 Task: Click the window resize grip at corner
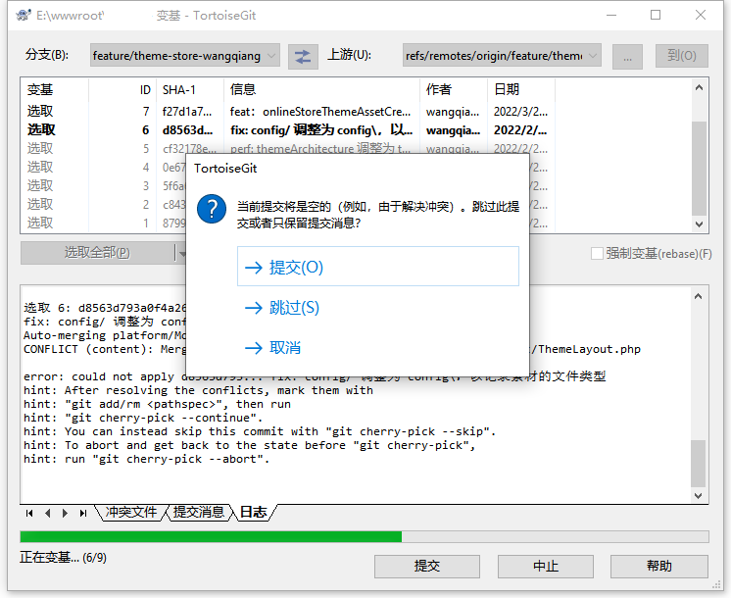716,585
